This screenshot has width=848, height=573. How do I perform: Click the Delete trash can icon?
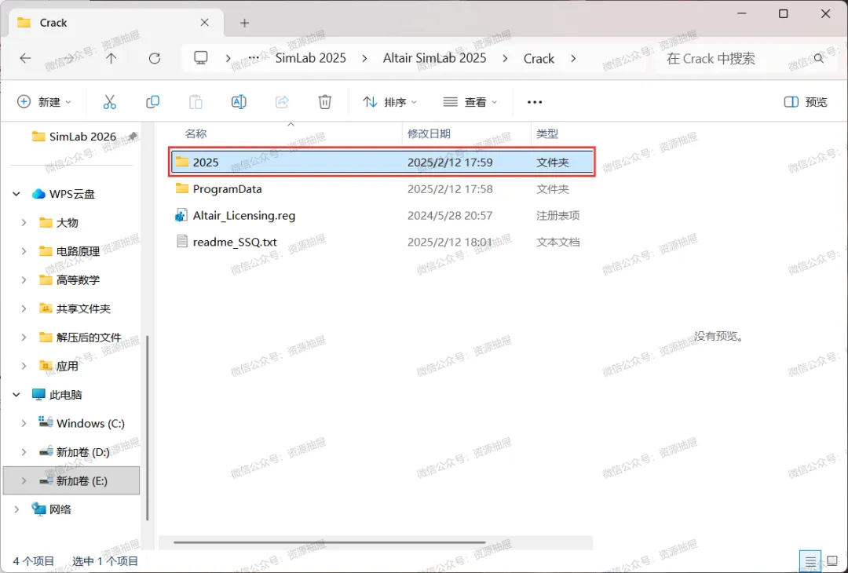click(x=324, y=101)
